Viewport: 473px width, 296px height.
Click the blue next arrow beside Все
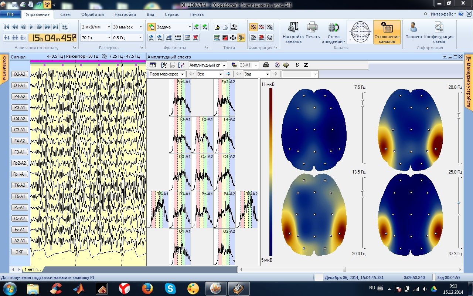click(228, 74)
